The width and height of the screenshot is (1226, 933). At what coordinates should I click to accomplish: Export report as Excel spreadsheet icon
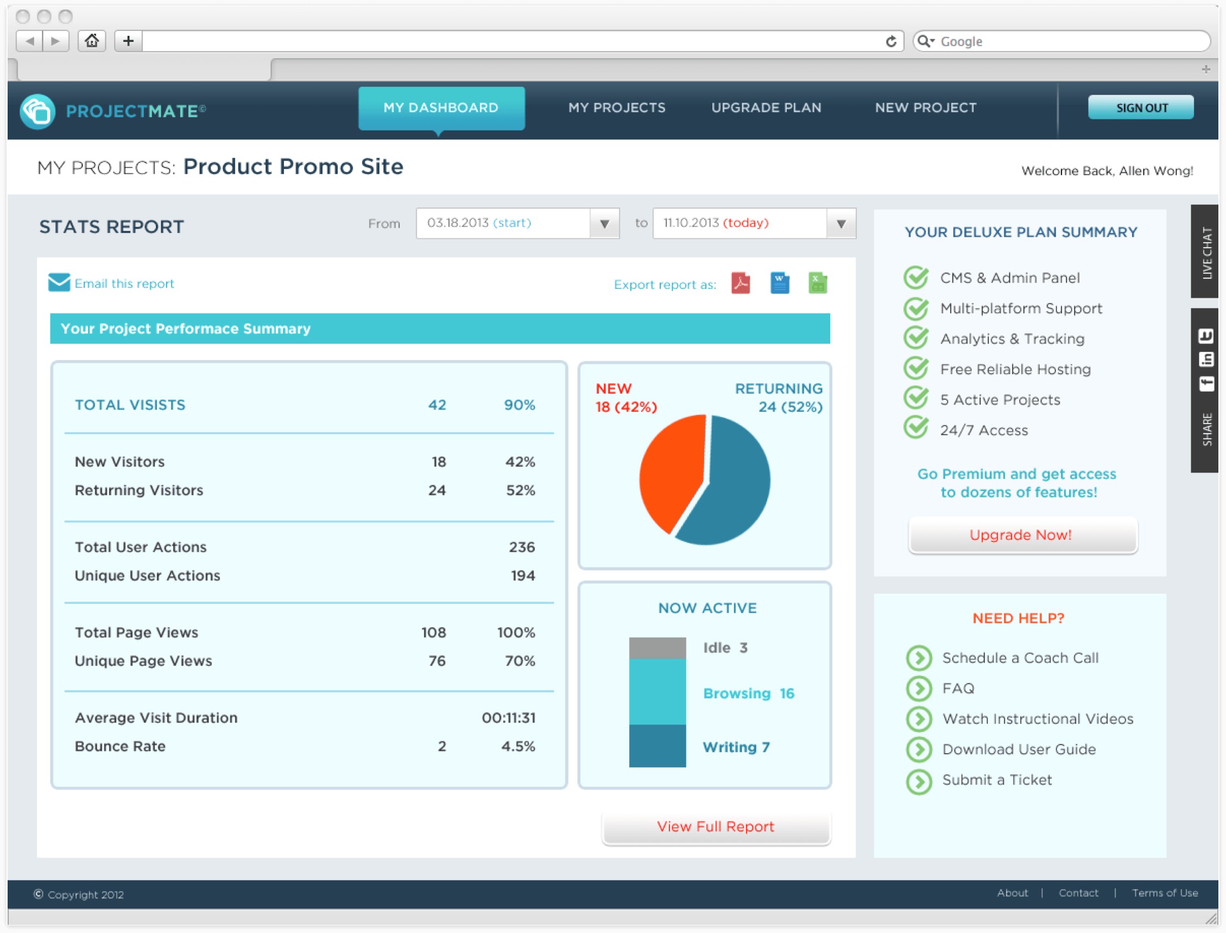coord(817,283)
